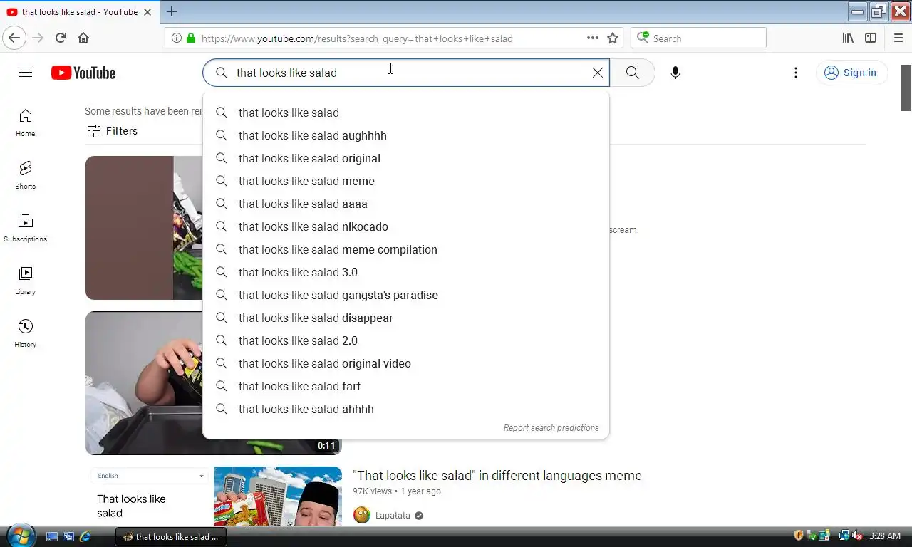Screen dimensions: 912x547
Task: Click Report search predictions link
Action: (551, 428)
